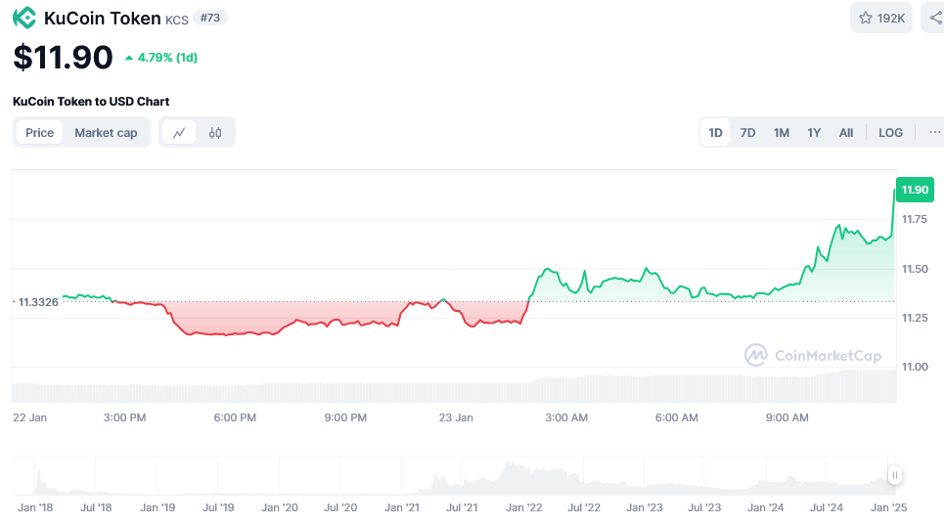Click the 11.50 y-axis label

pyautogui.click(x=915, y=269)
